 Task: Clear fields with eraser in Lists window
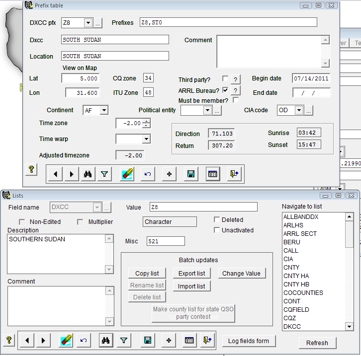click(x=66, y=341)
